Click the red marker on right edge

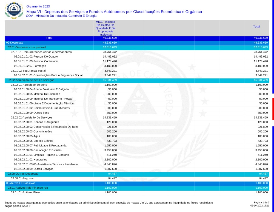click(x=273, y=109)
